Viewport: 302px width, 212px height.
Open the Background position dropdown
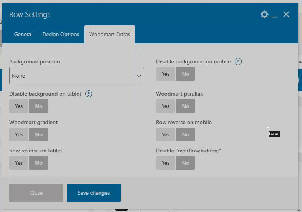pos(77,76)
